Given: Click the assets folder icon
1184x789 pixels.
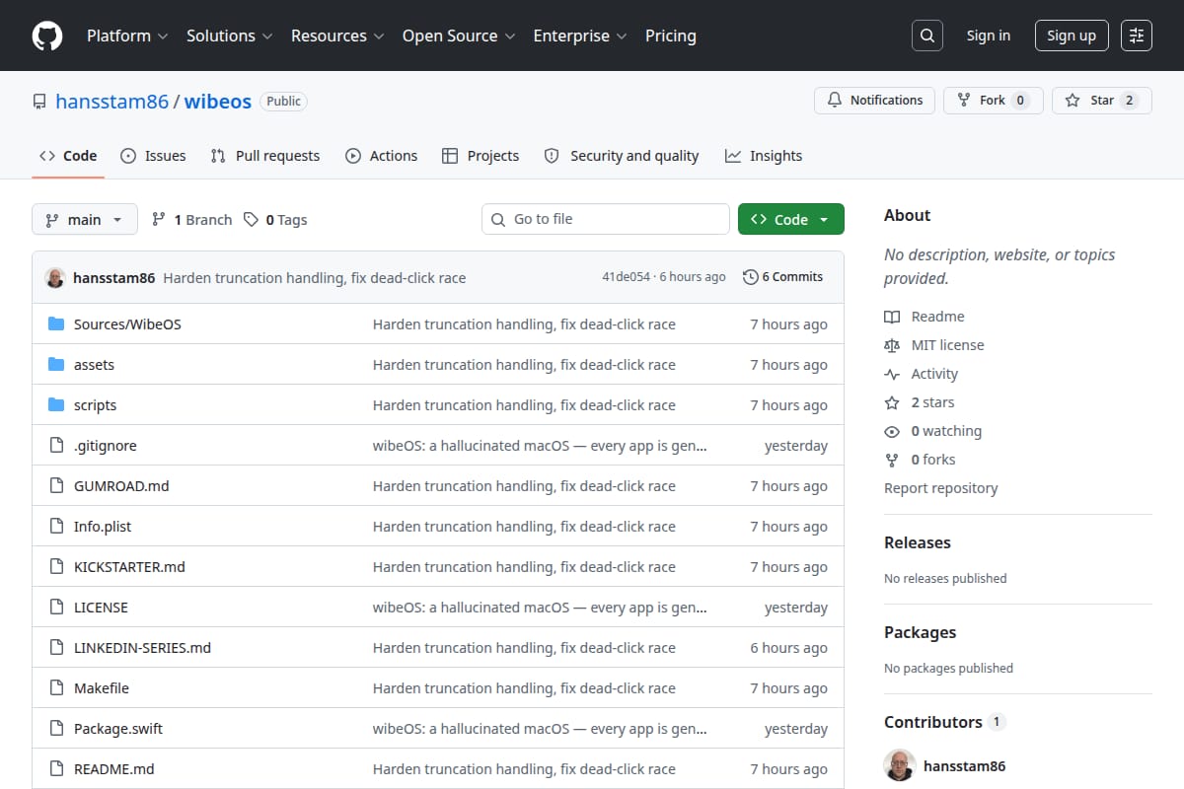Looking at the screenshot, I should [x=56, y=365].
